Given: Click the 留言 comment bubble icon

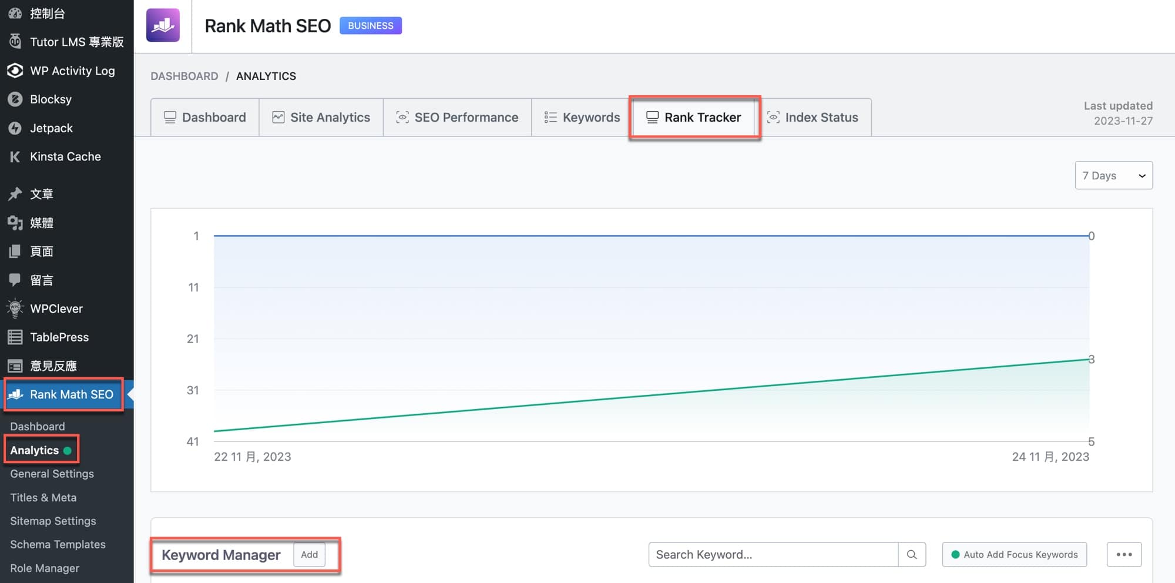Looking at the screenshot, I should pyautogui.click(x=15, y=280).
